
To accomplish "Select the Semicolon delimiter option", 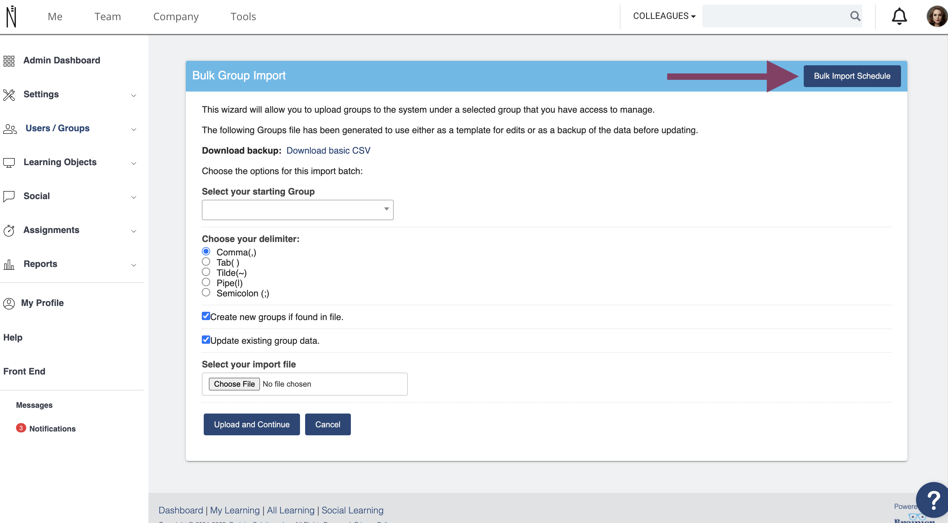I will pos(206,293).
